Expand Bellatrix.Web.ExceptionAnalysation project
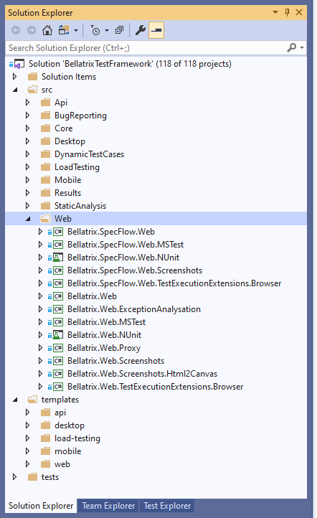Viewport: 317px width, 518px height. coord(40,309)
